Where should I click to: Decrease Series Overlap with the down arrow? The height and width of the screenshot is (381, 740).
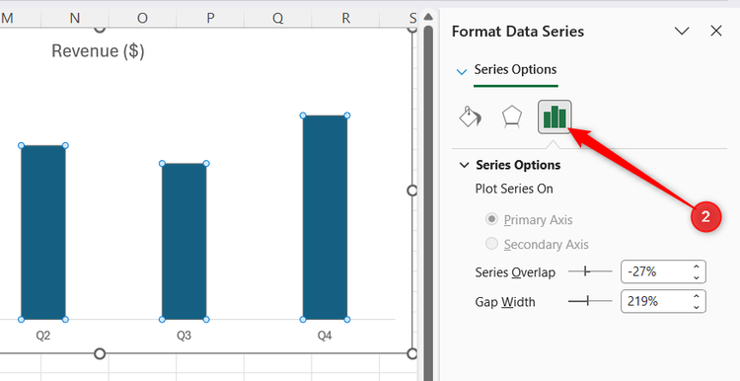[697, 277]
